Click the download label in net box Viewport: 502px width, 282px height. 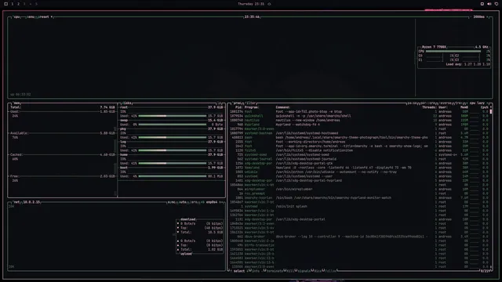pyautogui.click(x=188, y=219)
